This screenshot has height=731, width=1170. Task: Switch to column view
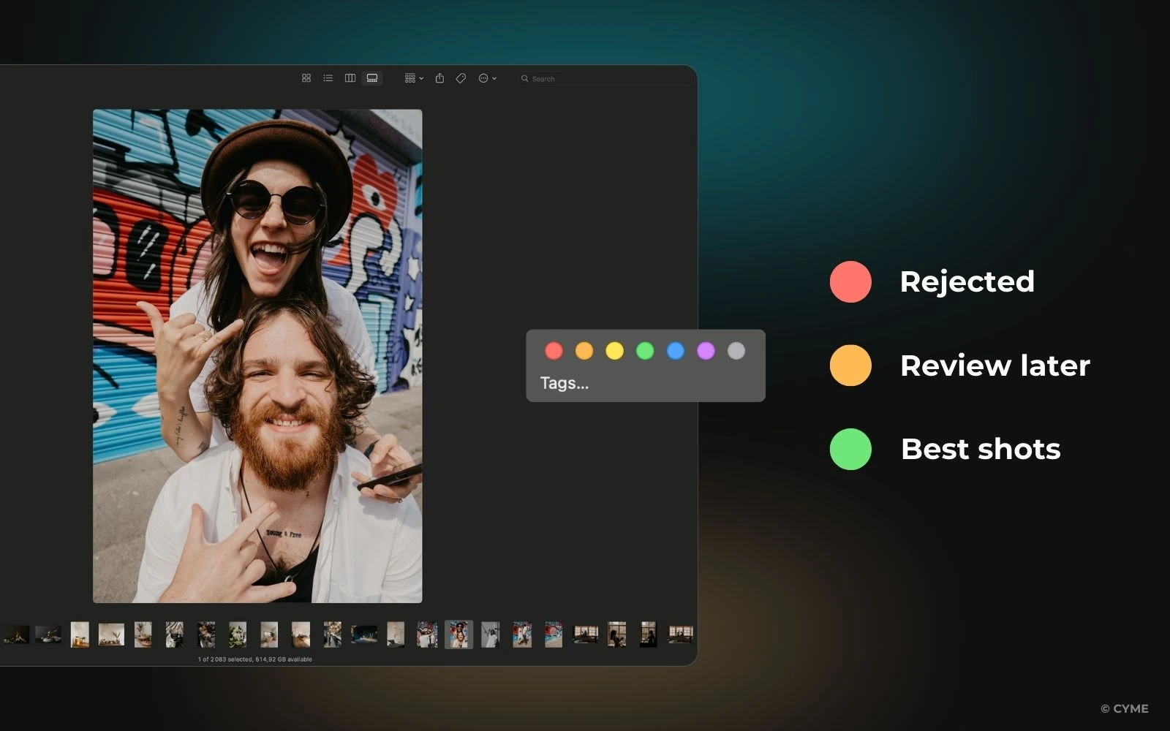350,78
